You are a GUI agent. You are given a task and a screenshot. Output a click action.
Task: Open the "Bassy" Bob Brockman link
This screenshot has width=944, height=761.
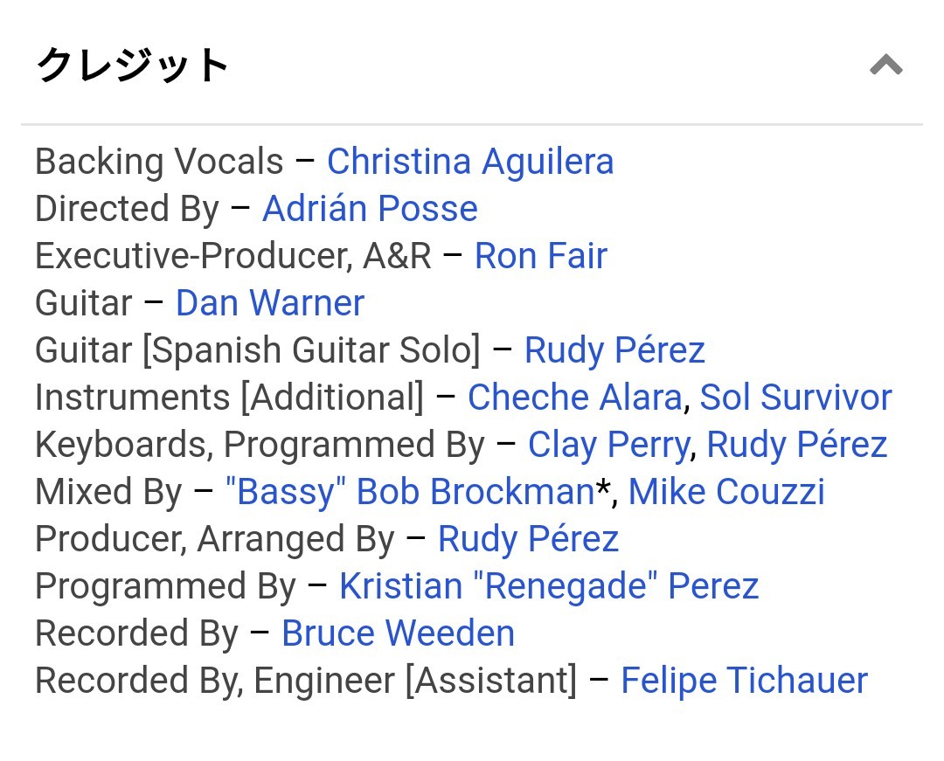[x=410, y=492]
